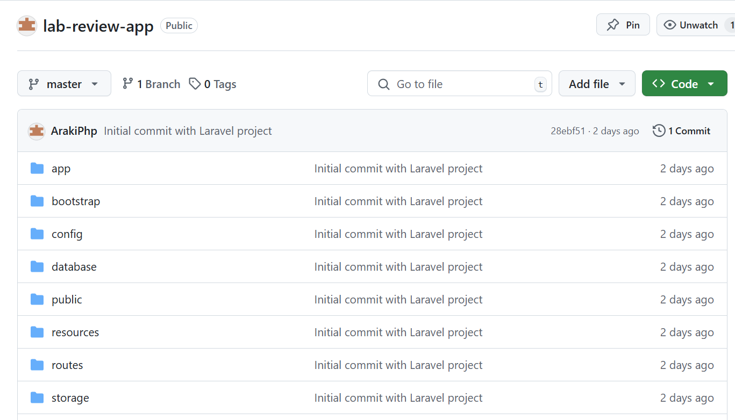
Task: Click the storage folder icon
Action: coord(37,398)
